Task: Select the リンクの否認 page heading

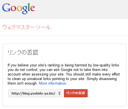Action: pos(23,53)
